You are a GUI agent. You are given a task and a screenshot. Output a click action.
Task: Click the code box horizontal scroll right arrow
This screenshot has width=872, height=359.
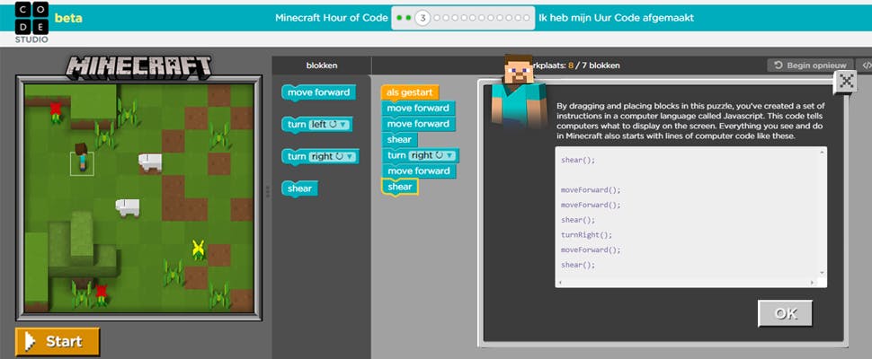click(812, 283)
